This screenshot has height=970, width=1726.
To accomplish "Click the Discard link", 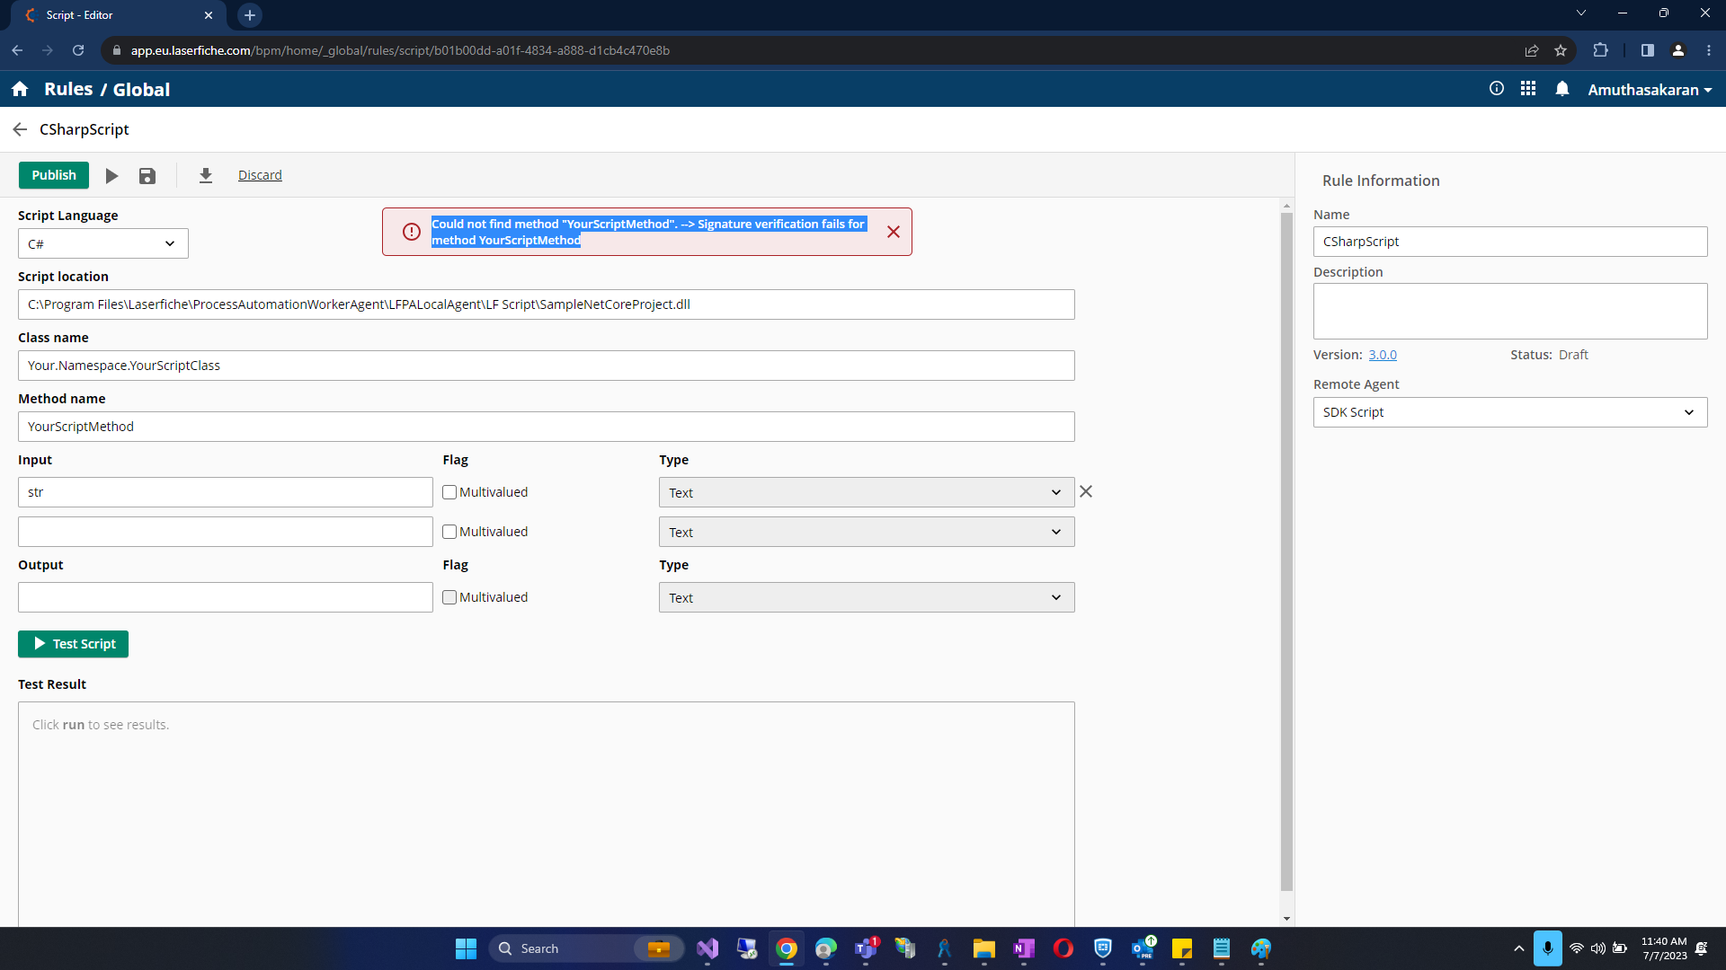I will 260,175.
